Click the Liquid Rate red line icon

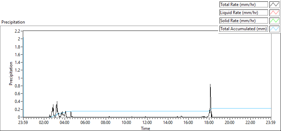[274, 13]
